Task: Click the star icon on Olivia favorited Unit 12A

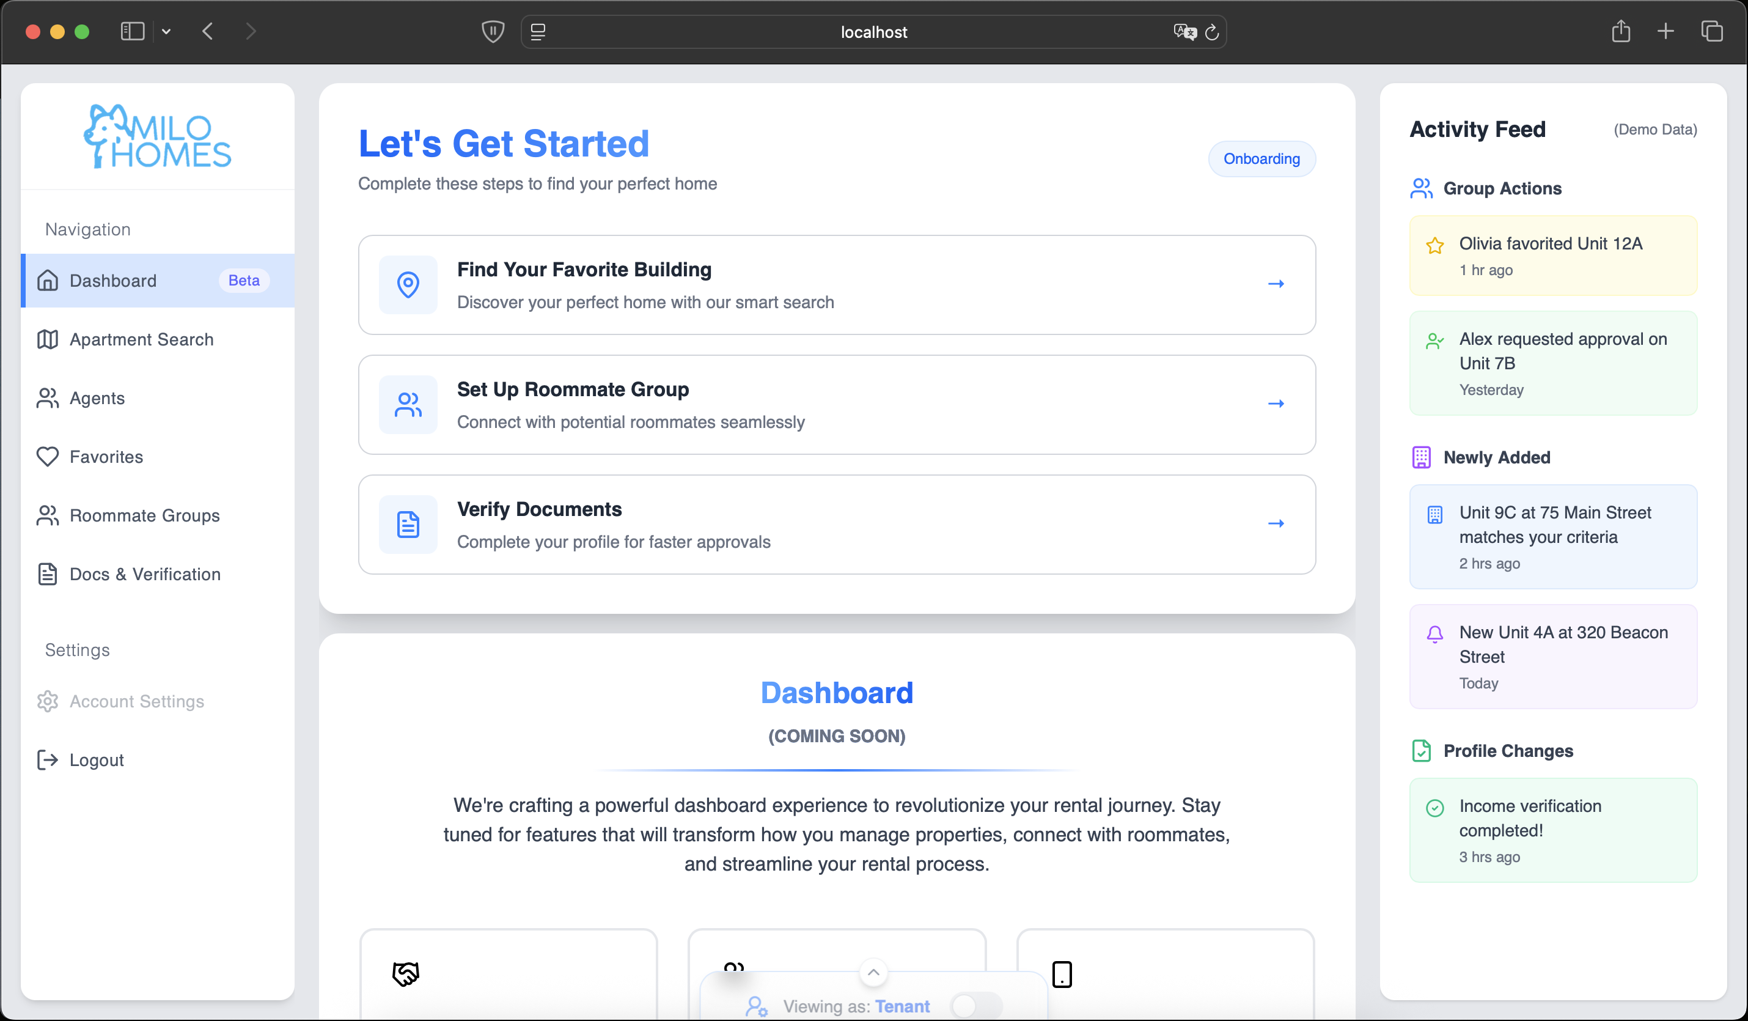Action: click(x=1435, y=245)
